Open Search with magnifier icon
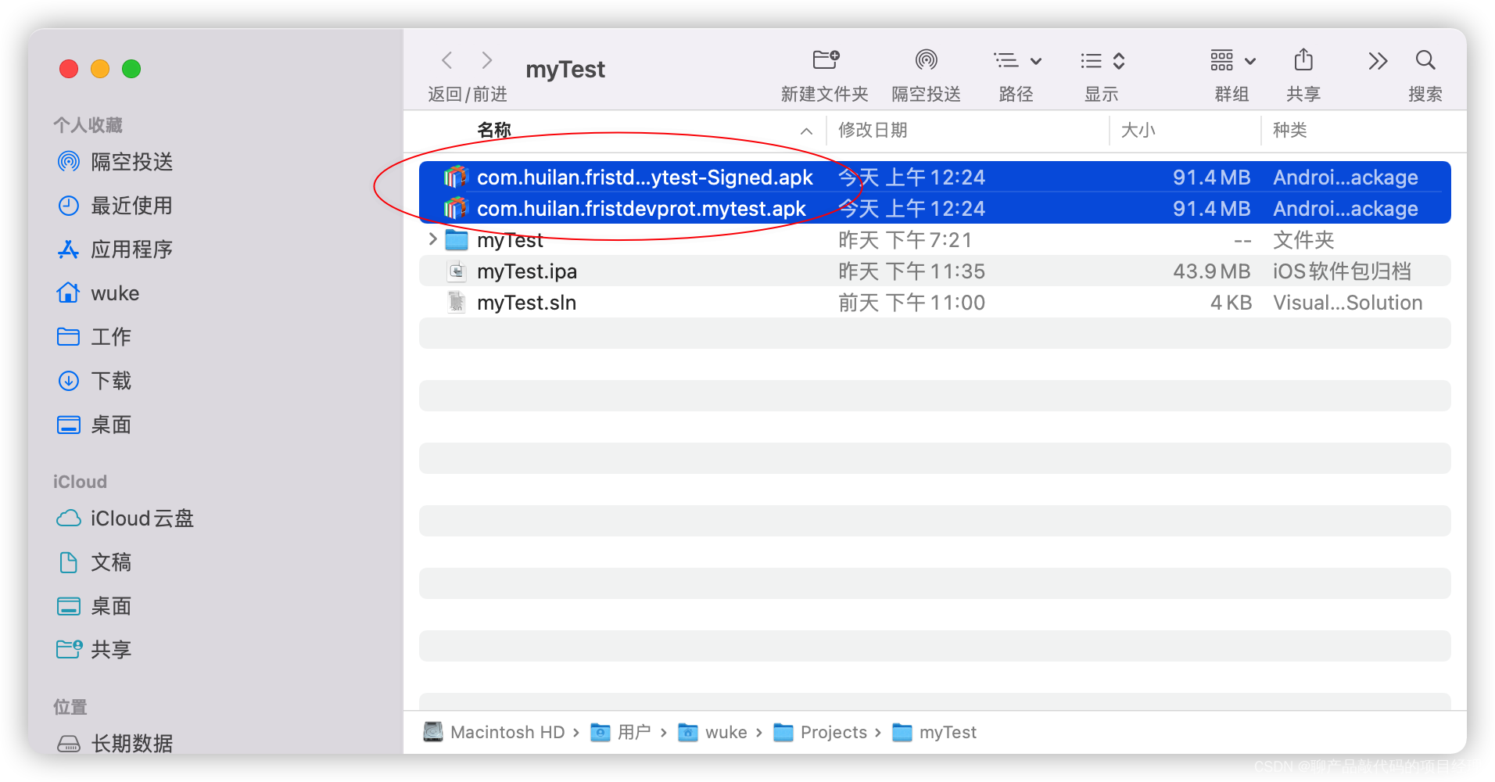 click(x=1425, y=60)
